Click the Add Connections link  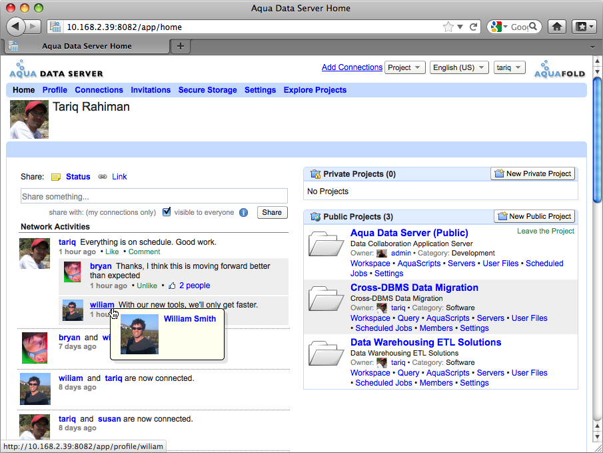pos(352,67)
